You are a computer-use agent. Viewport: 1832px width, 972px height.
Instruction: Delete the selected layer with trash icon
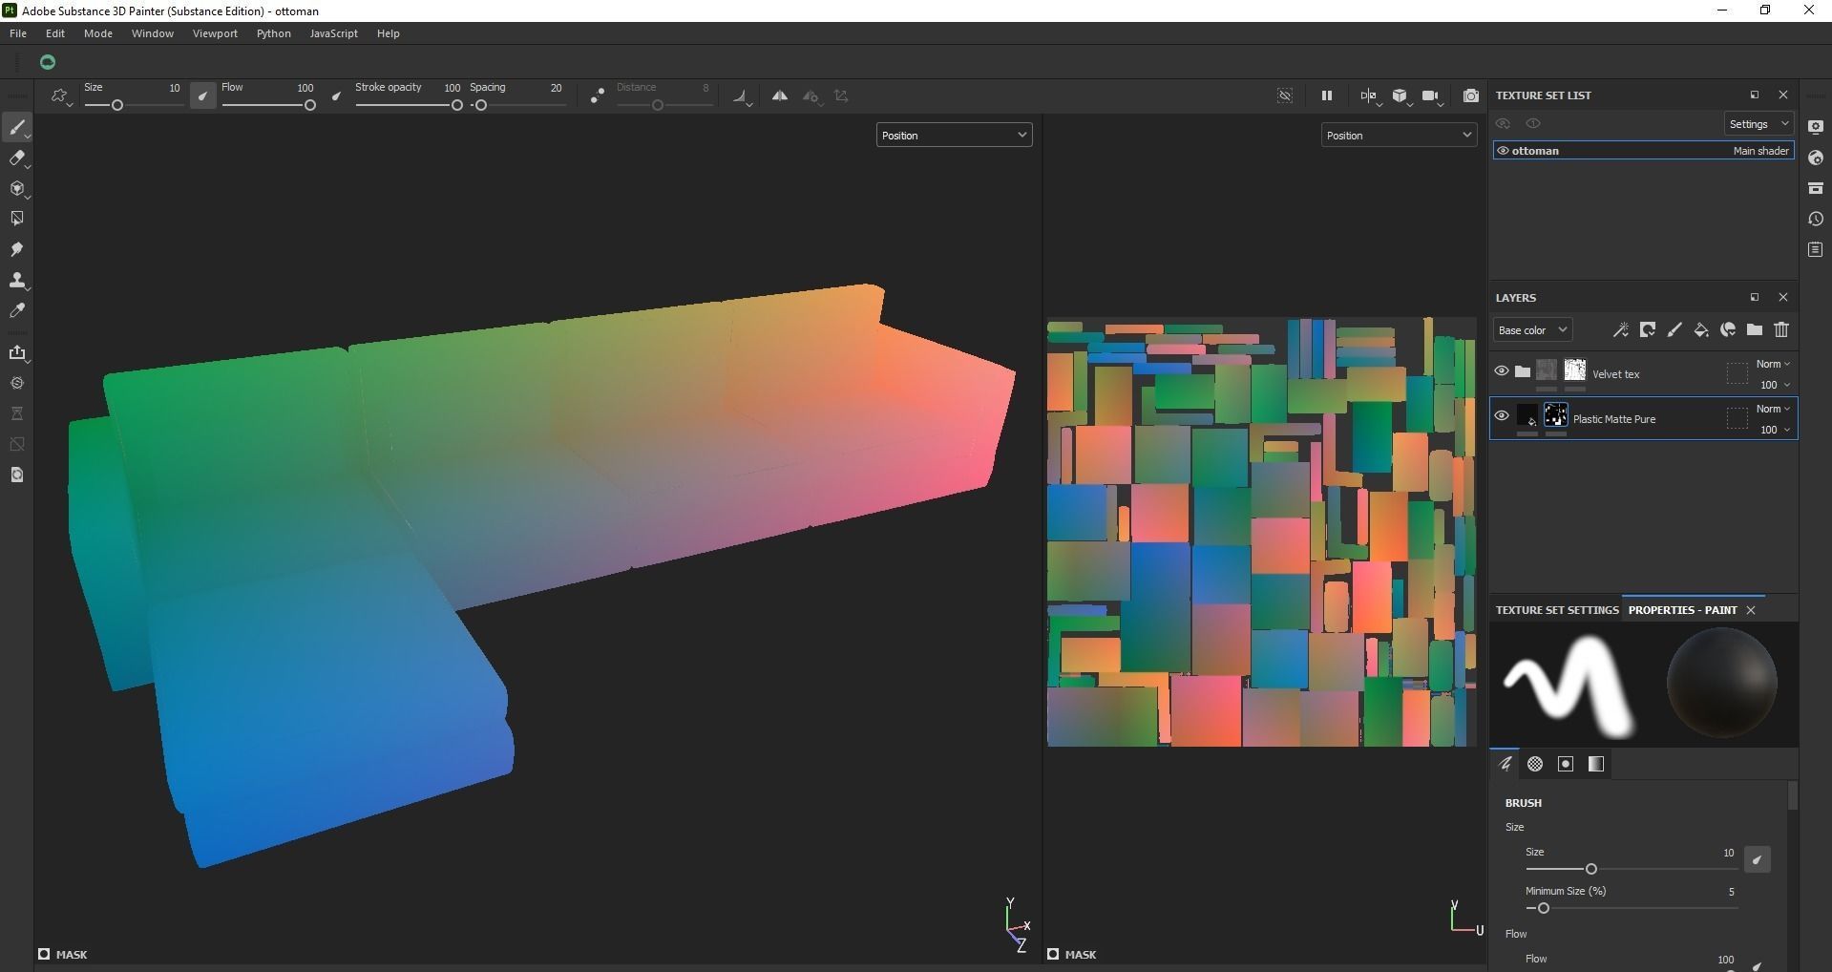tap(1781, 330)
